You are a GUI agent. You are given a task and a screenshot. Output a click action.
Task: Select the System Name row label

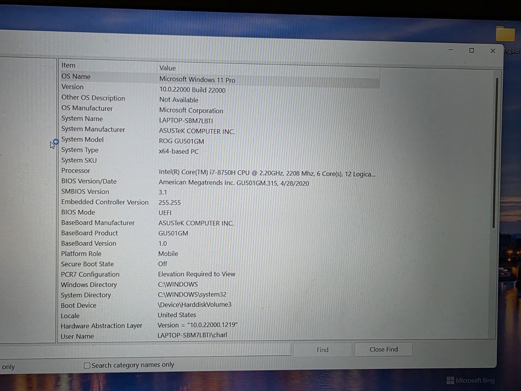pyautogui.click(x=82, y=119)
